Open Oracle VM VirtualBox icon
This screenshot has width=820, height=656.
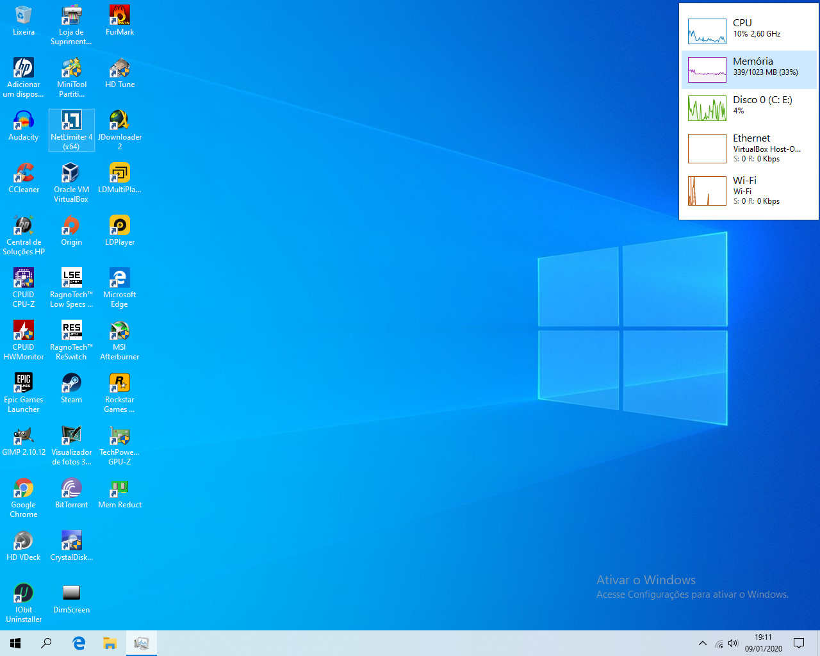tap(71, 183)
